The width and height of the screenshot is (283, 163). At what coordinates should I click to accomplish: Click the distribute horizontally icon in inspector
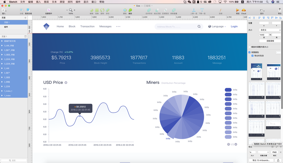[250, 18]
